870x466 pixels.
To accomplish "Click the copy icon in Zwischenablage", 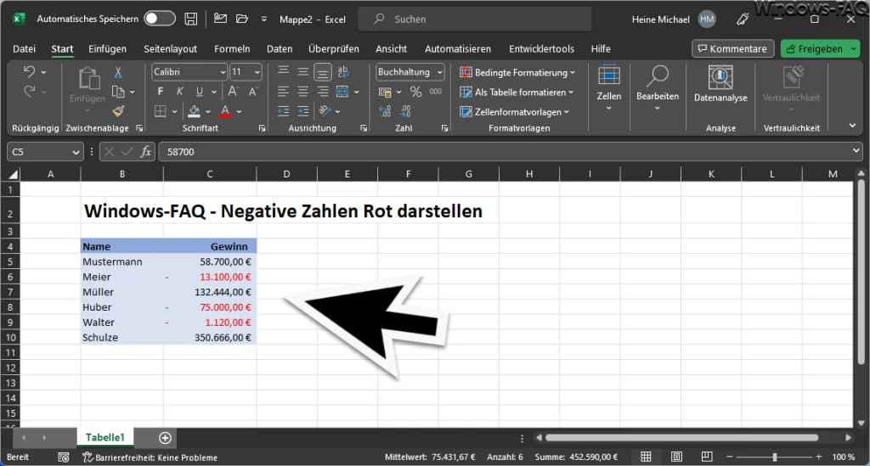I will point(117,92).
